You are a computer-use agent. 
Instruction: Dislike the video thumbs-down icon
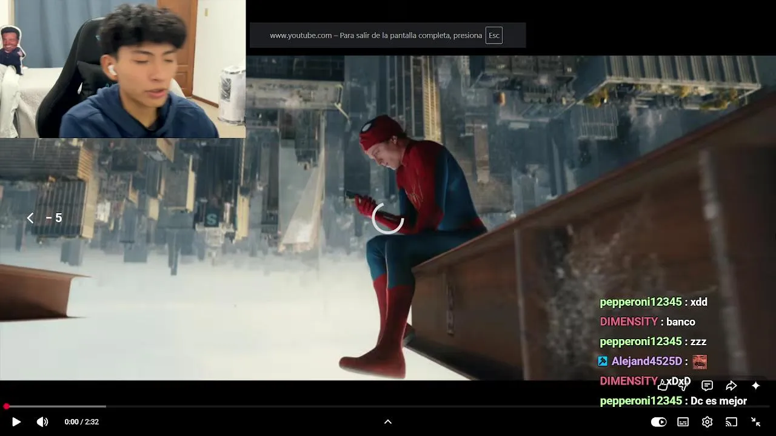684,386
